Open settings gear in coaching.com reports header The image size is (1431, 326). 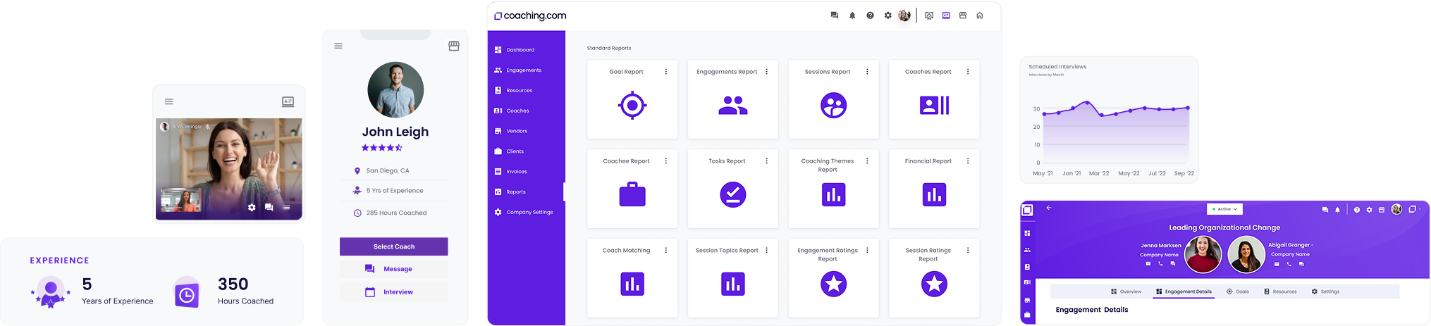888,15
